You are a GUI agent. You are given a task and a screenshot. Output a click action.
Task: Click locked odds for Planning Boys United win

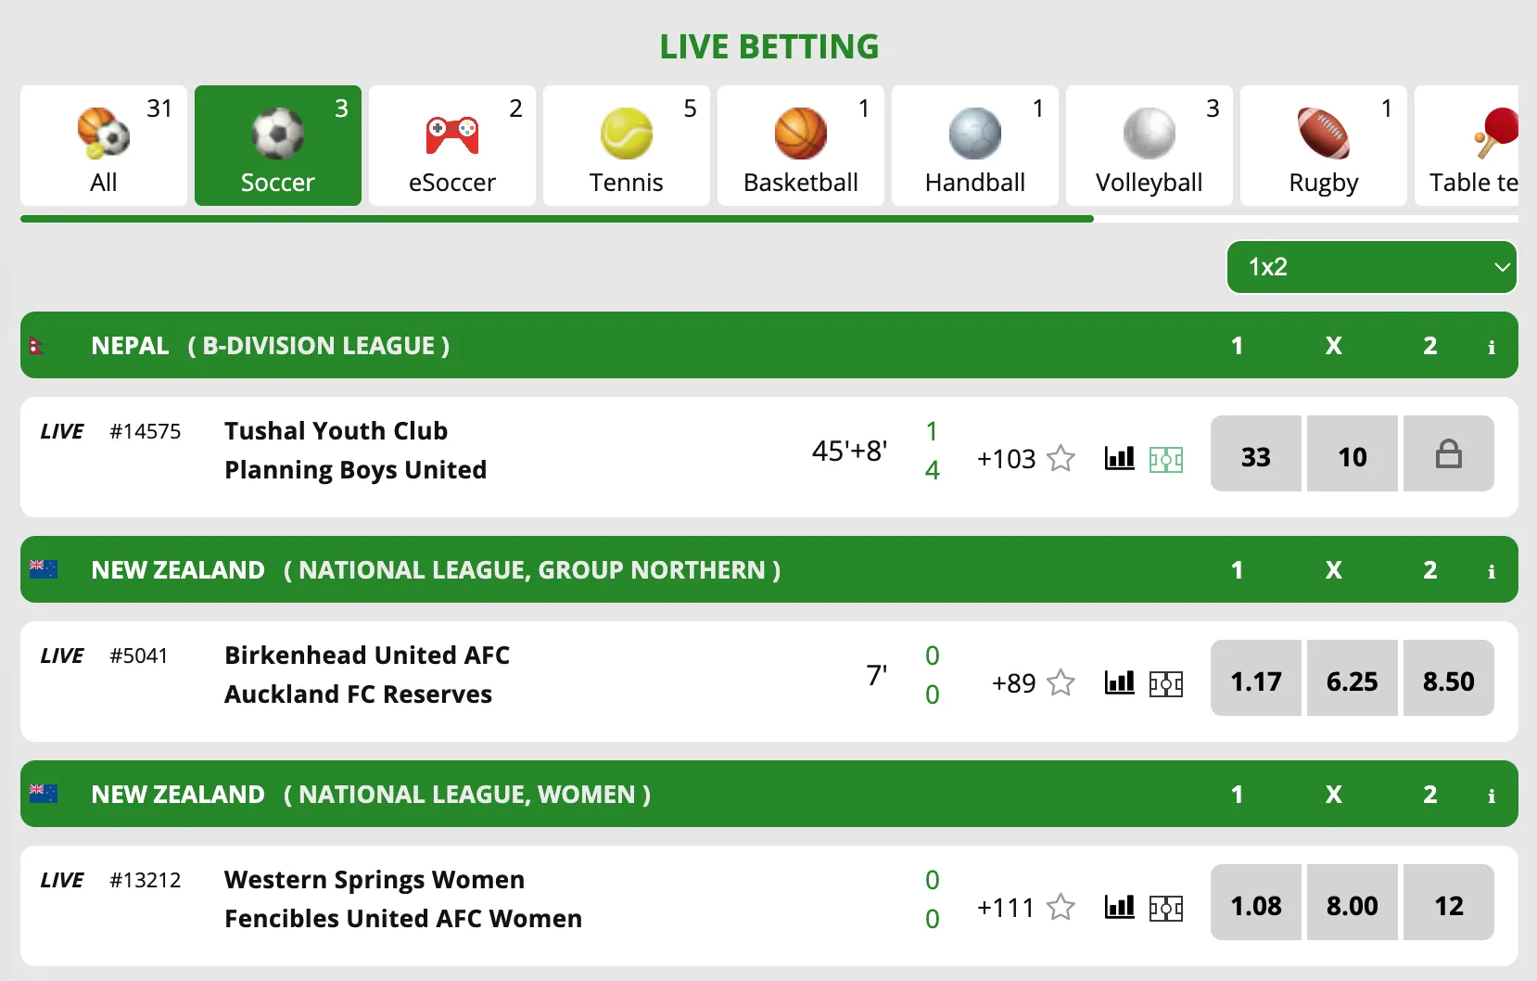pos(1448,453)
